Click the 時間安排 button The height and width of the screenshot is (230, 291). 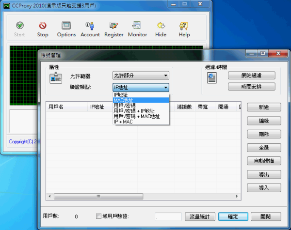[251, 87]
